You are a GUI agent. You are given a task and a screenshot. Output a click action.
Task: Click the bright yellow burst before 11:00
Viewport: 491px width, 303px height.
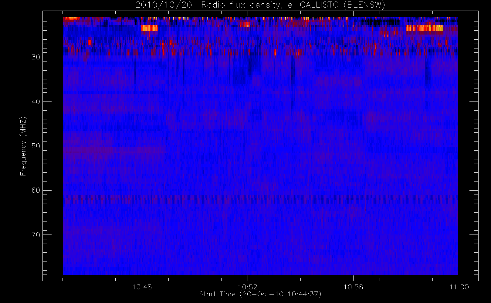(425, 28)
